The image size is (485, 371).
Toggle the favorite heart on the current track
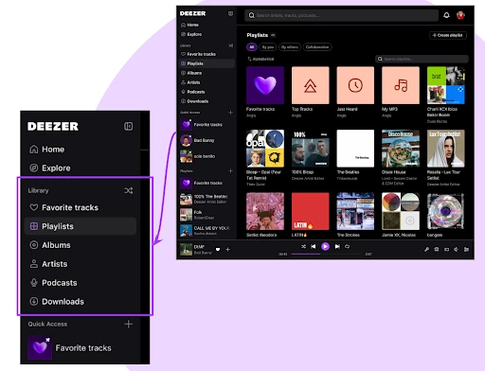[218, 250]
